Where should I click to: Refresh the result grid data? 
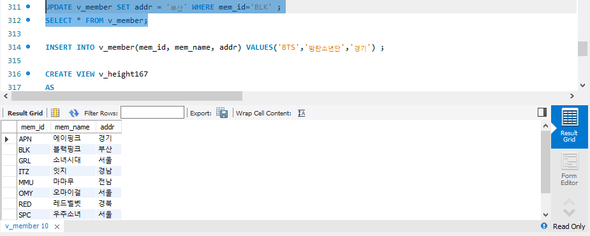(74, 113)
